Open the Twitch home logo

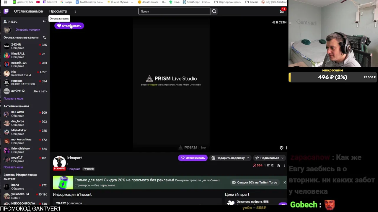click(x=6, y=11)
